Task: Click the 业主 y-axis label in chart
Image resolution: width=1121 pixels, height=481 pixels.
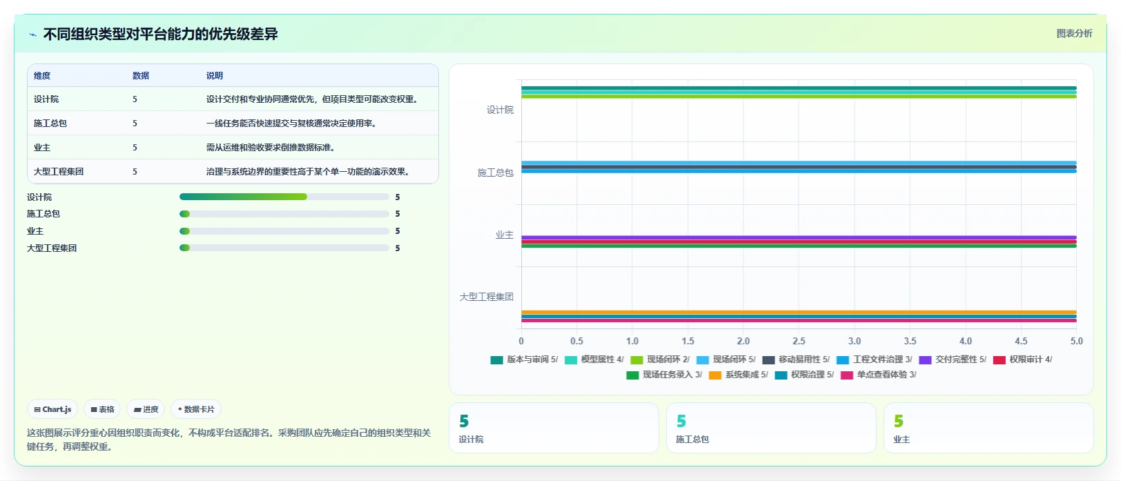Action: coord(505,235)
